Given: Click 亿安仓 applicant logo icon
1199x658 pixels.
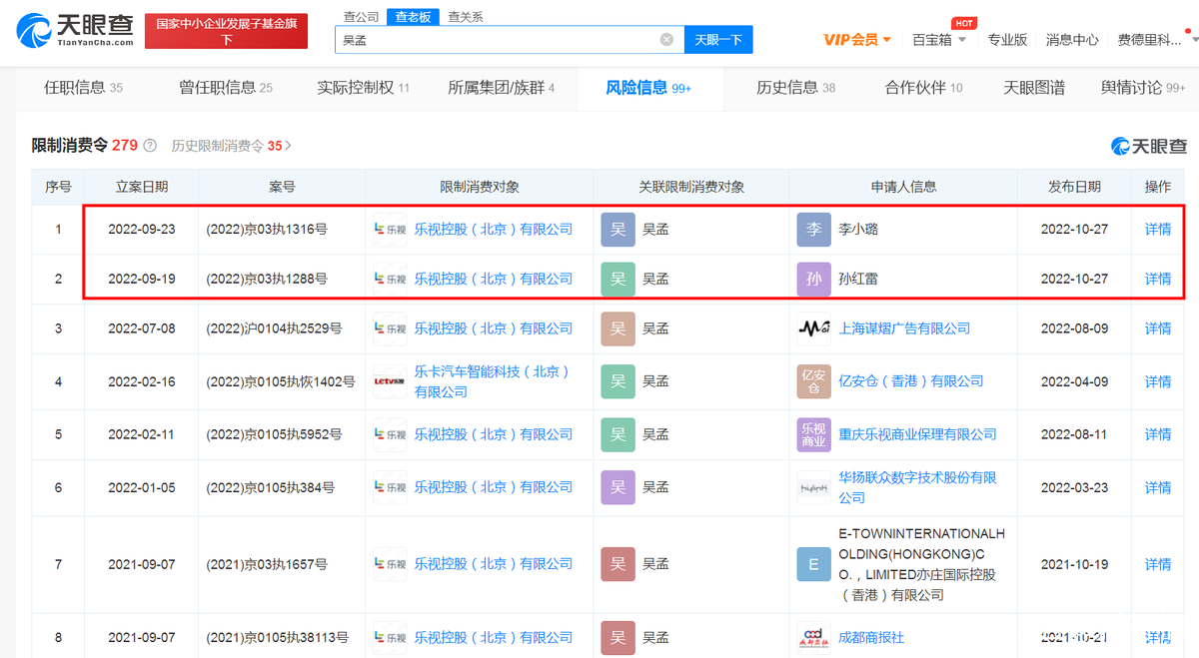Looking at the screenshot, I should point(813,381).
